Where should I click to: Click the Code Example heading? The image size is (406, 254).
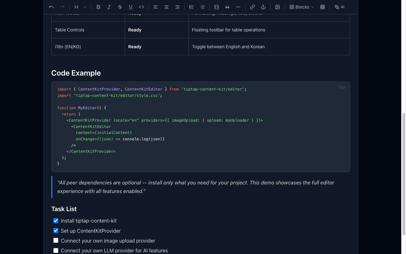coord(76,73)
